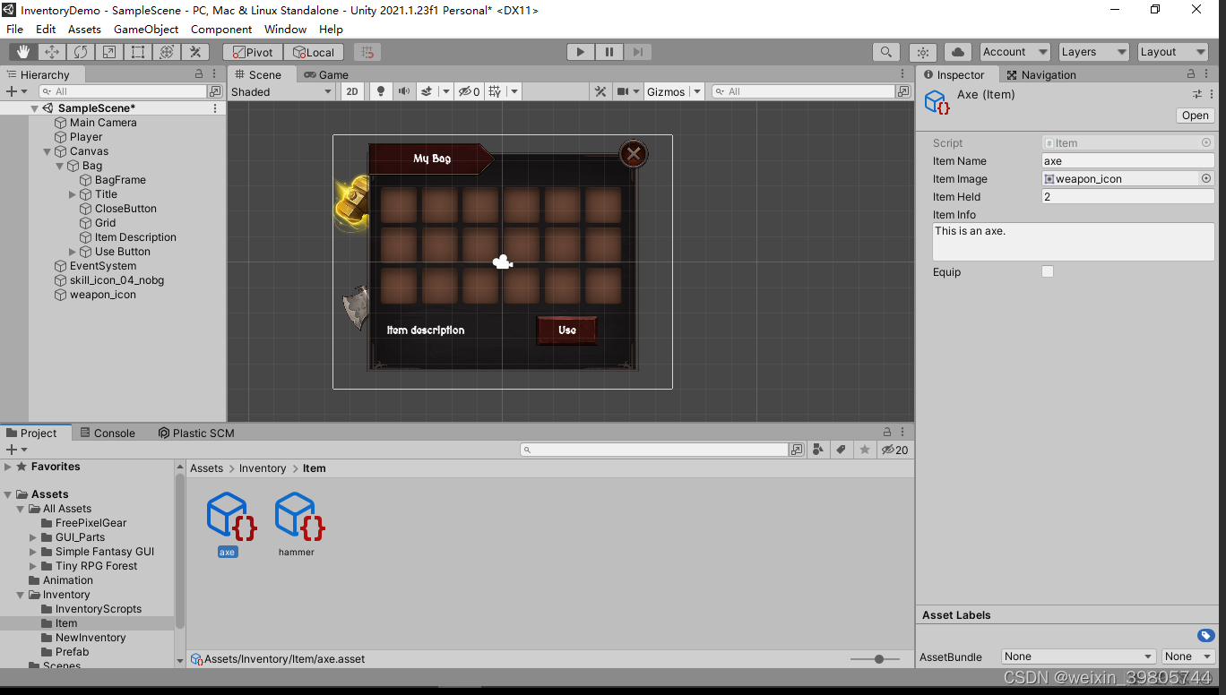Screen dimensions: 1226x695
Task: Open AssetBundle None dropdown
Action: coord(1078,656)
